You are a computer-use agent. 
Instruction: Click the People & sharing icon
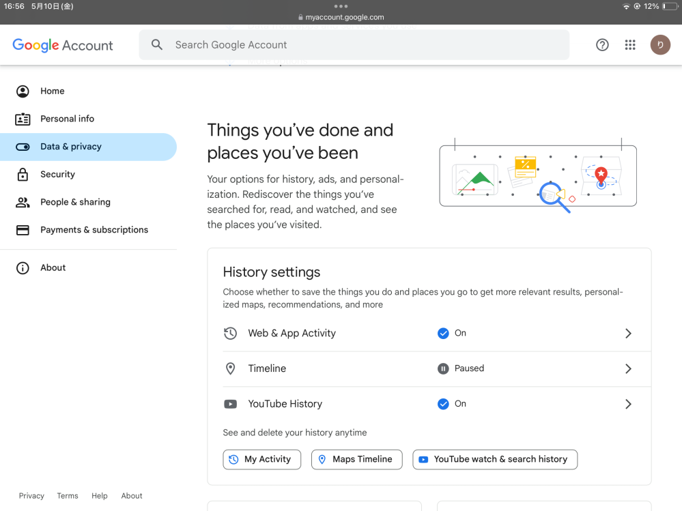(x=23, y=202)
